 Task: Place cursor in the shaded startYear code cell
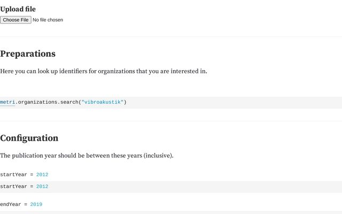[x=171, y=187]
